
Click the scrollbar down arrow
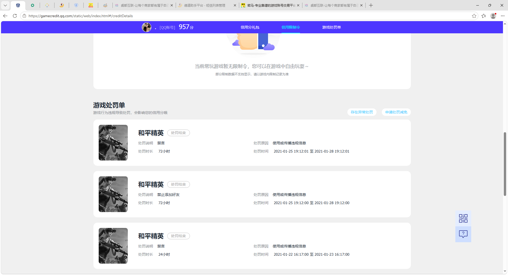point(505,271)
